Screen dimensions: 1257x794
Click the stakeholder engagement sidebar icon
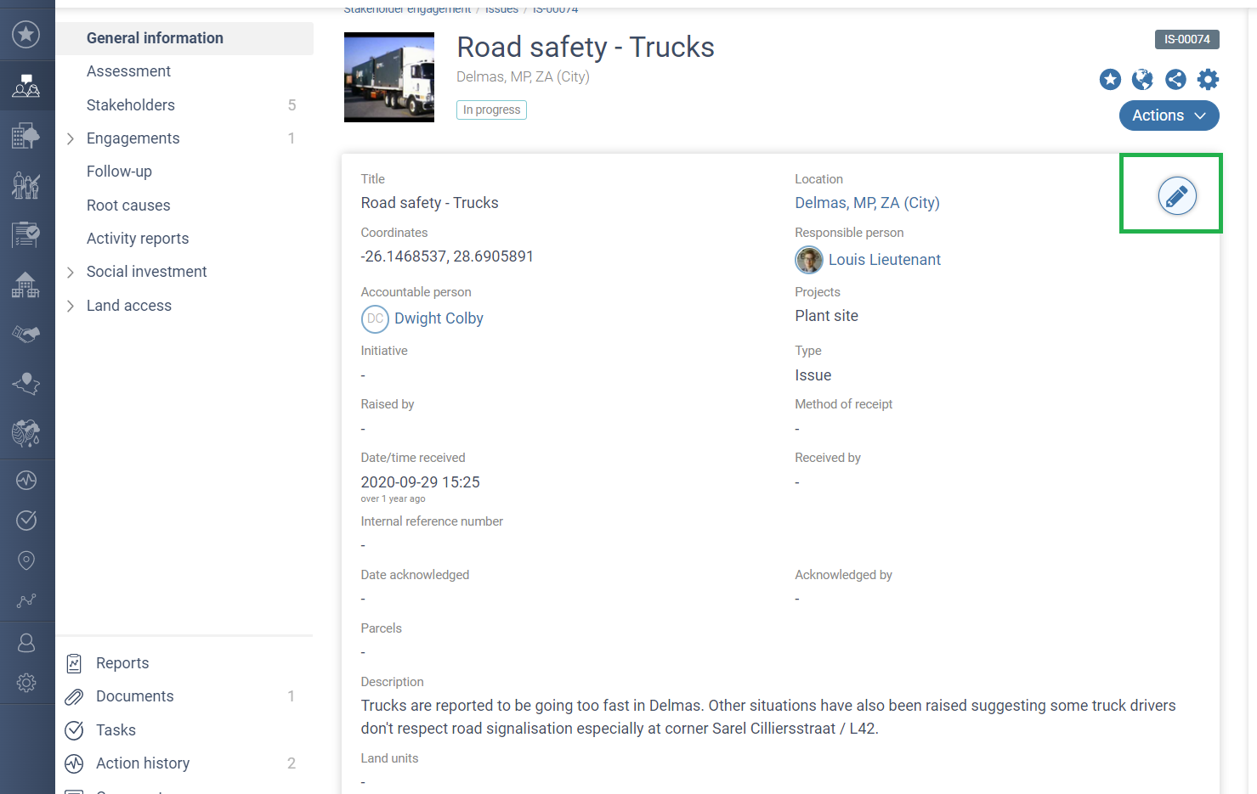[26, 86]
